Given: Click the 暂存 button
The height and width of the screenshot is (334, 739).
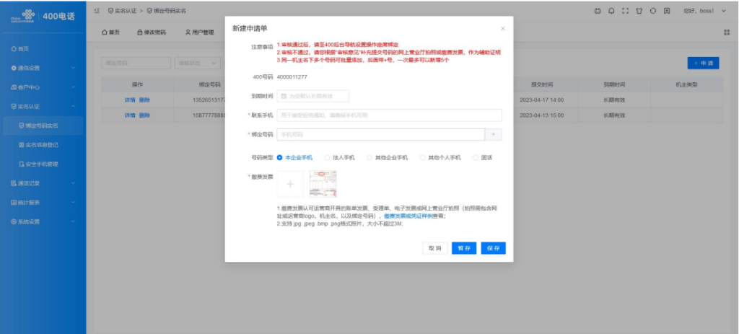Looking at the screenshot, I should click(464, 248).
